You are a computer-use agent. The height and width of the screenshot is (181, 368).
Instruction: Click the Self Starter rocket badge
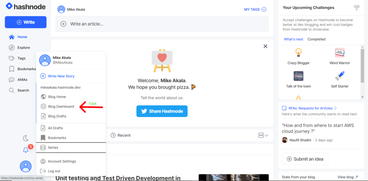[x=340, y=80]
